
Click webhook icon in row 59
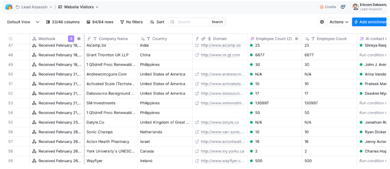[x=34, y=161]
